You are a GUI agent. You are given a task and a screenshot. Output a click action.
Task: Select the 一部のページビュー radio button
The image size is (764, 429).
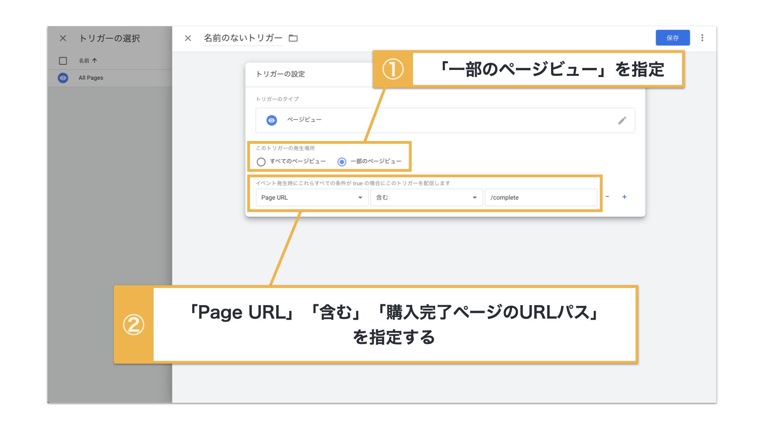(x=342, y=162)
